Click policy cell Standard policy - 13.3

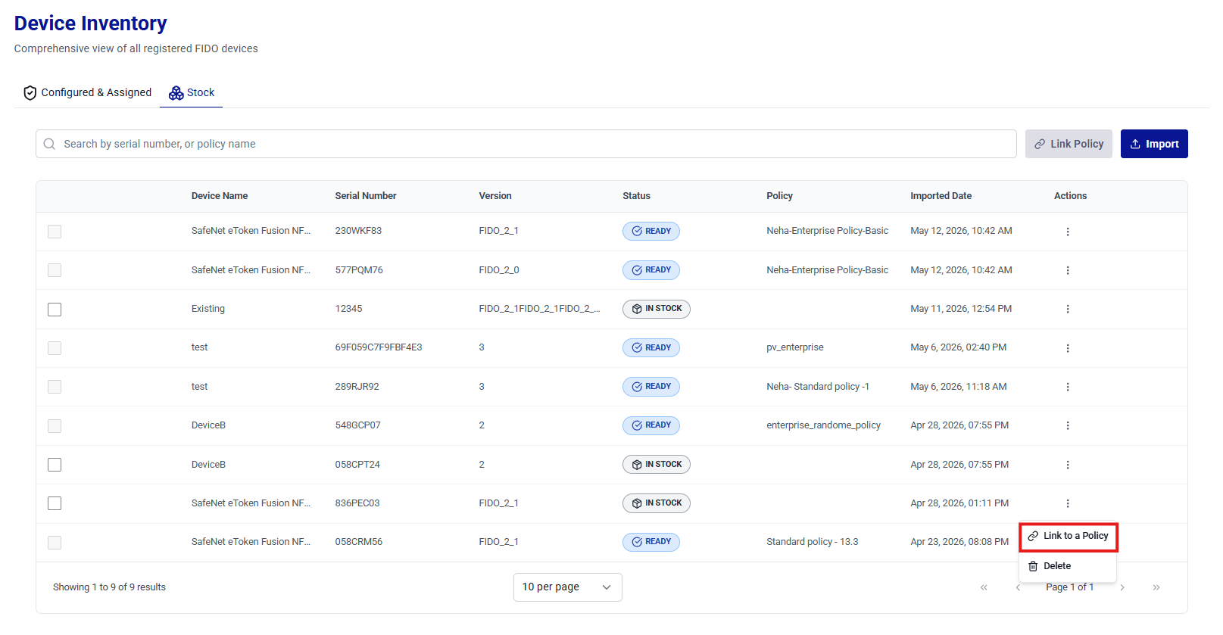point(813,542)
